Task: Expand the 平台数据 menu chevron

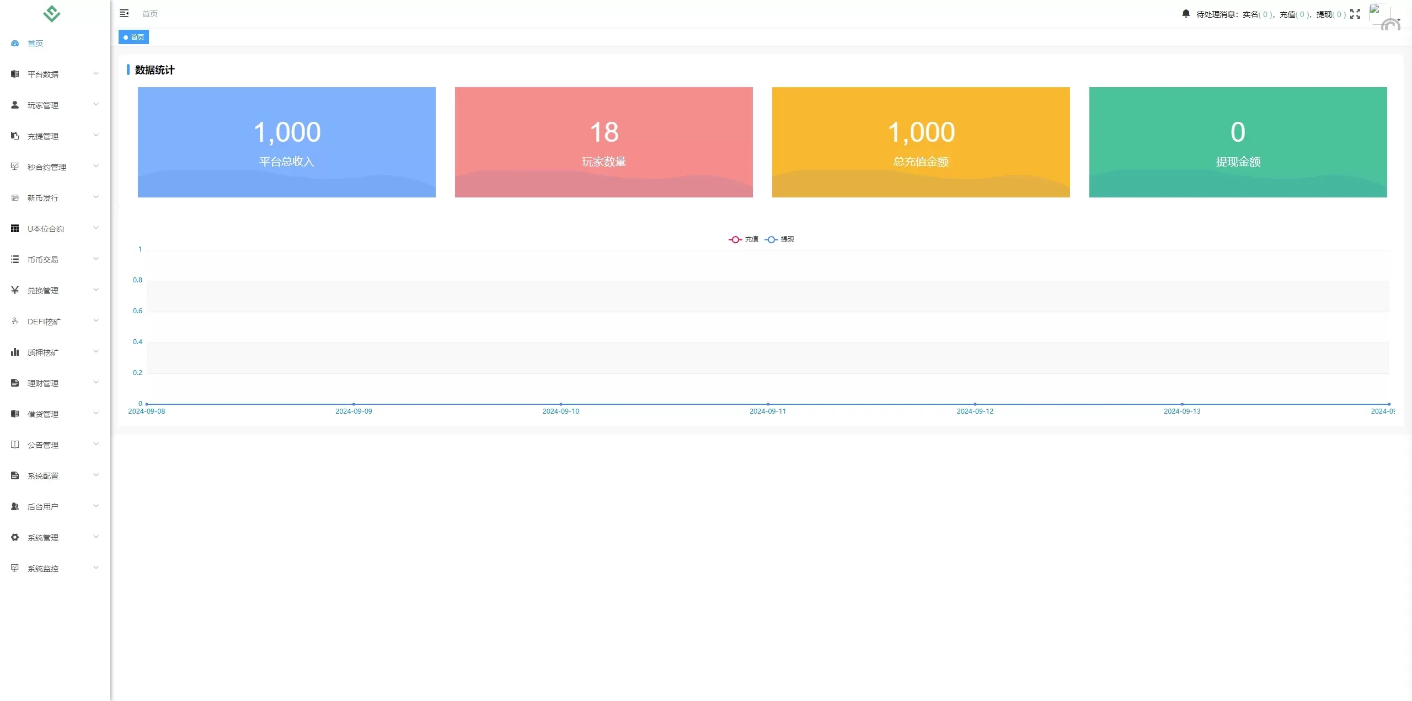Action: (x=96, y=73)
